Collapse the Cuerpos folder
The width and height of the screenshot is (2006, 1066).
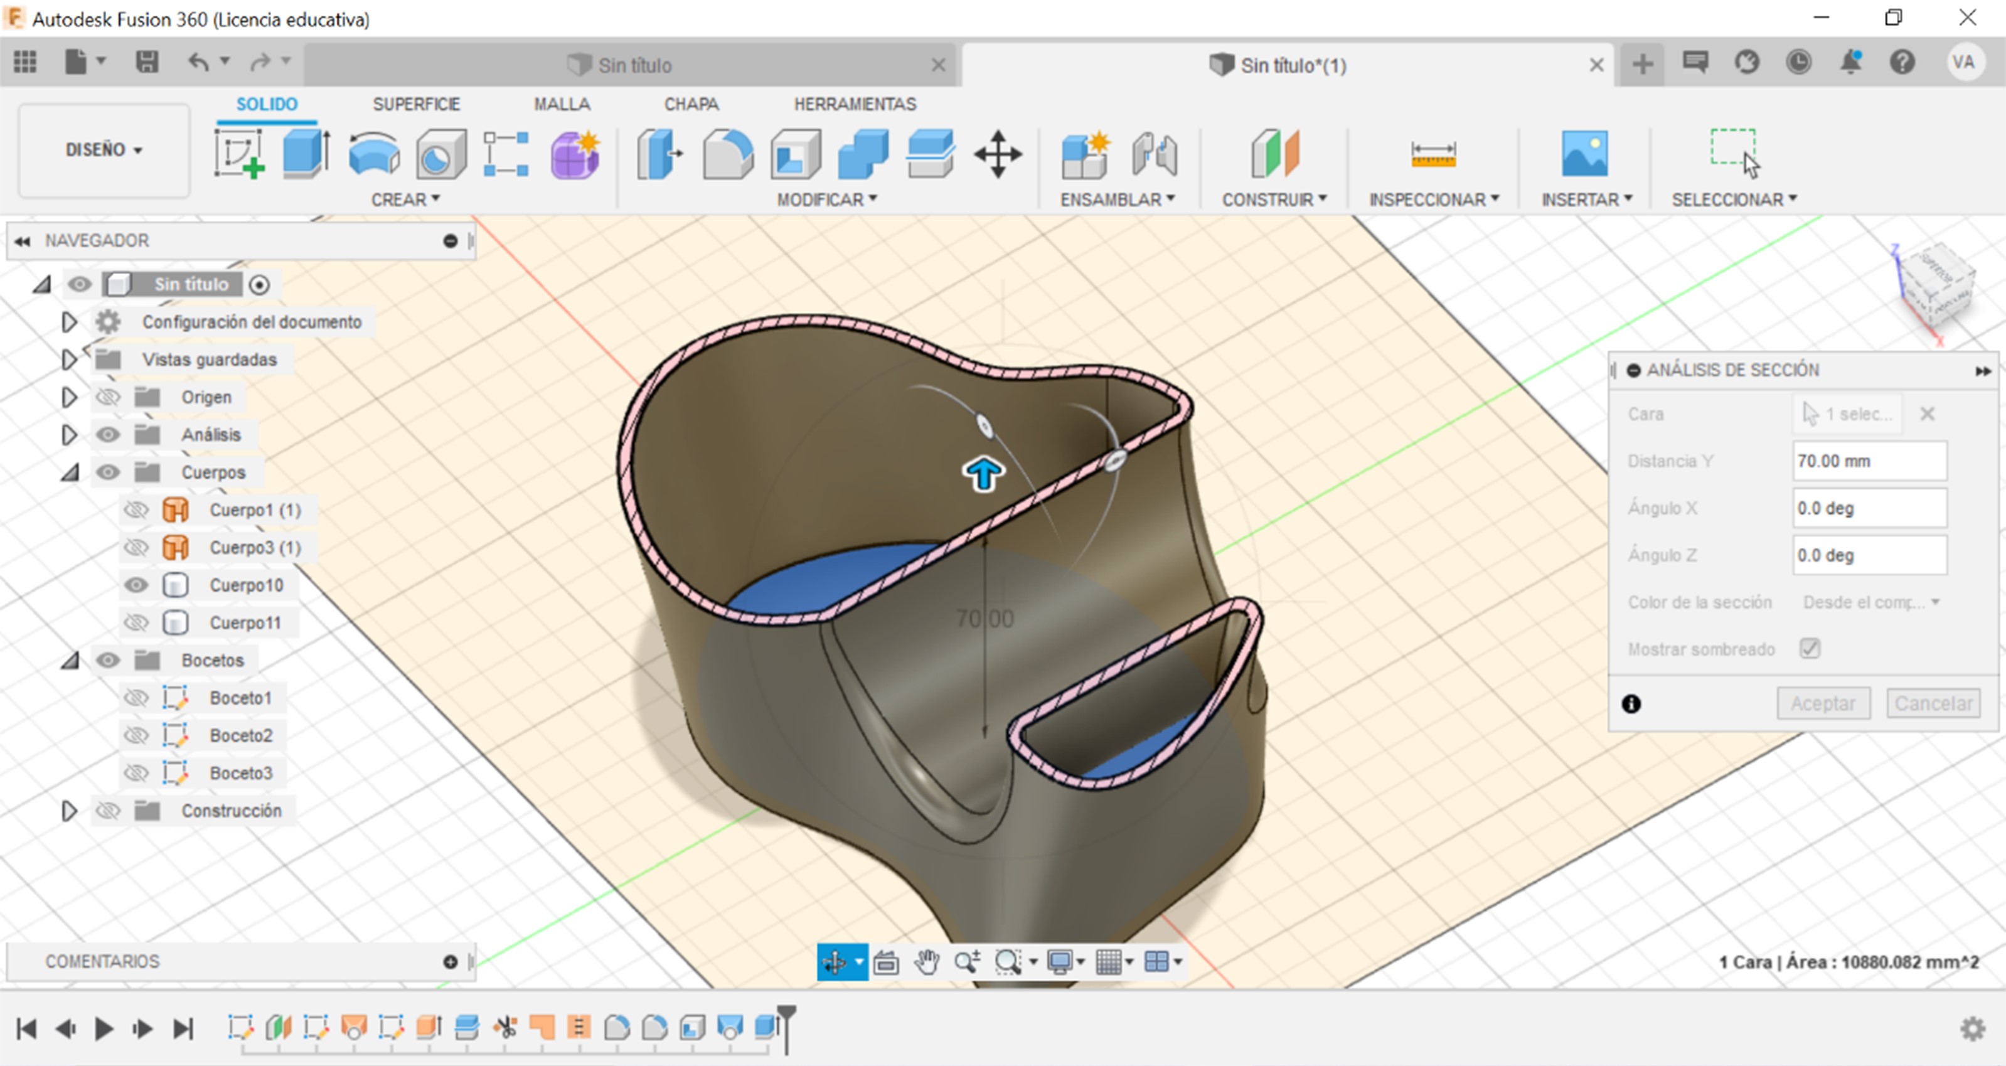tap(70, 472)
